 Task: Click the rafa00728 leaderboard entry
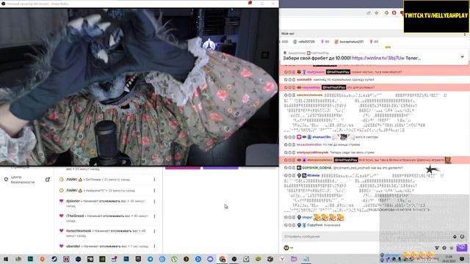(304, 42)
